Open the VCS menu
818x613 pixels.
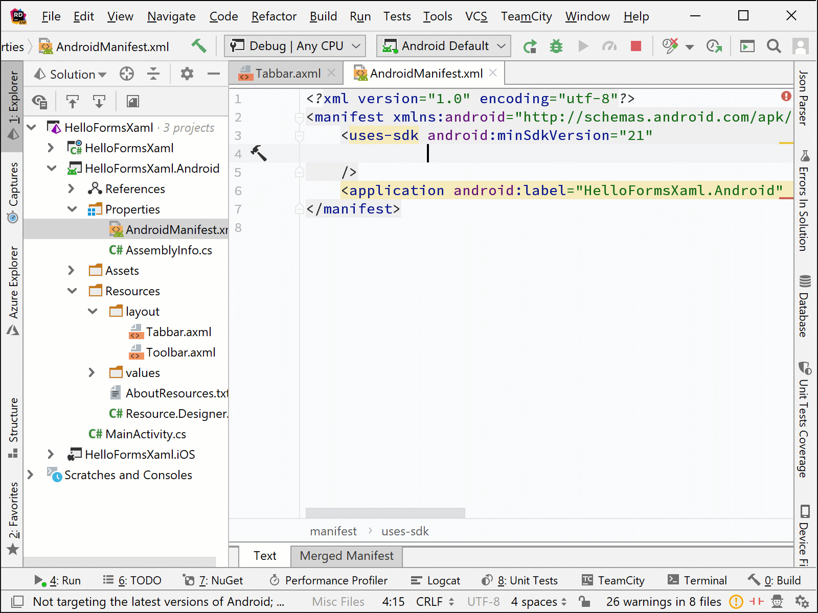(476, 16)
